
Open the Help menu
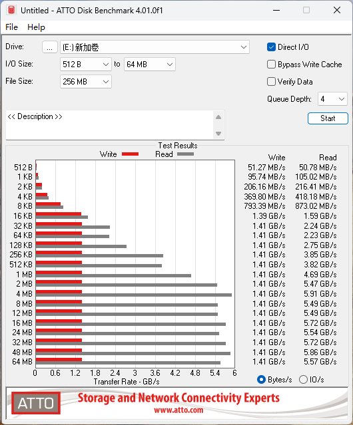pos(37,27)
